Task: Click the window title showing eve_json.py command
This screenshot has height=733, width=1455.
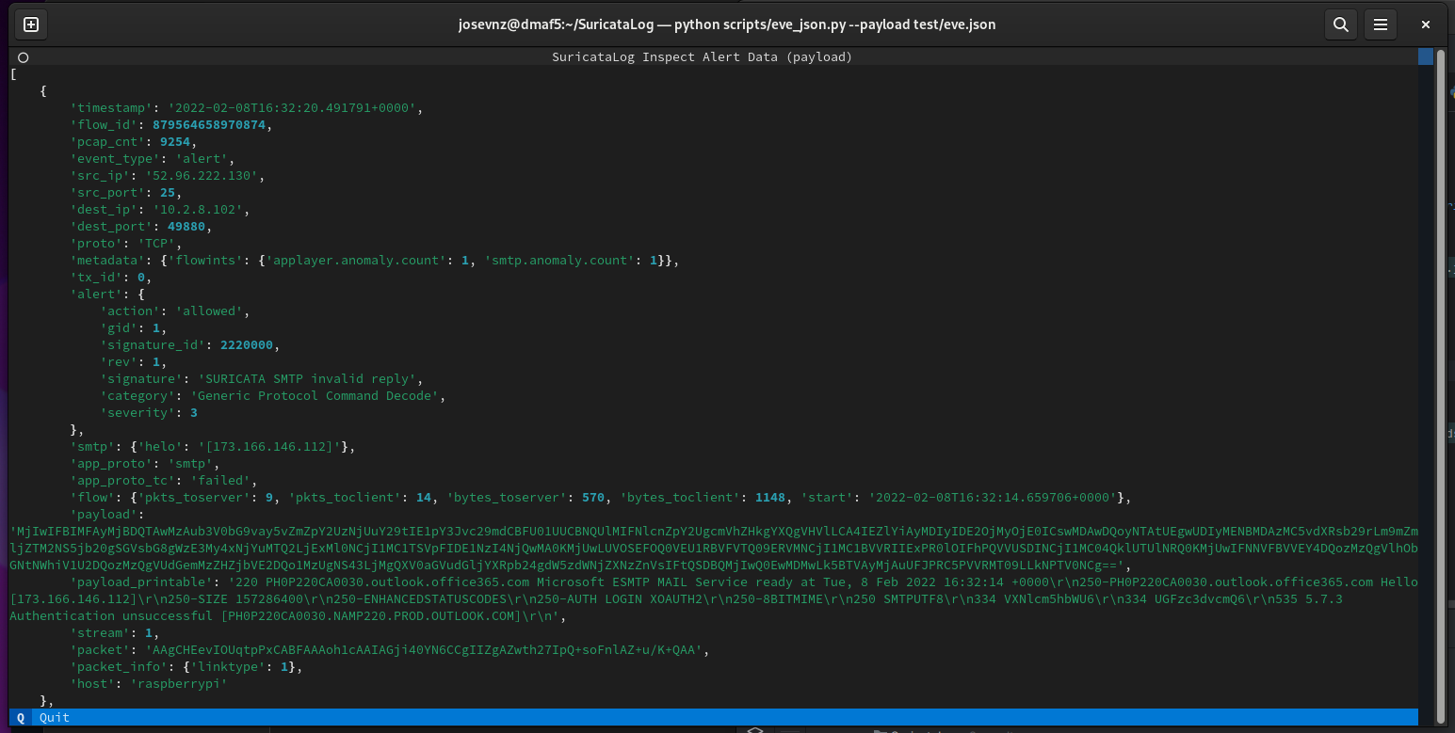Action: click(x=727, y=24)
